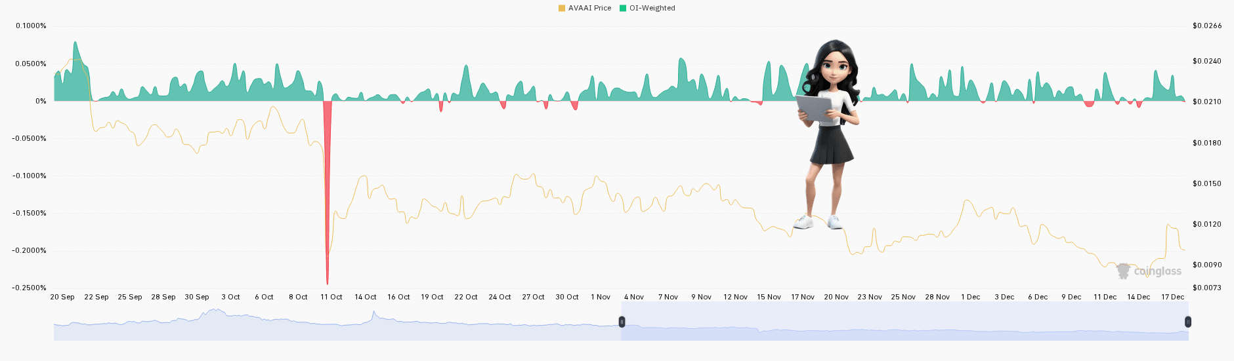Screen dimensions: 1234x361
Task: Grab the right range slider handle
Action: tap(1187, 322)
